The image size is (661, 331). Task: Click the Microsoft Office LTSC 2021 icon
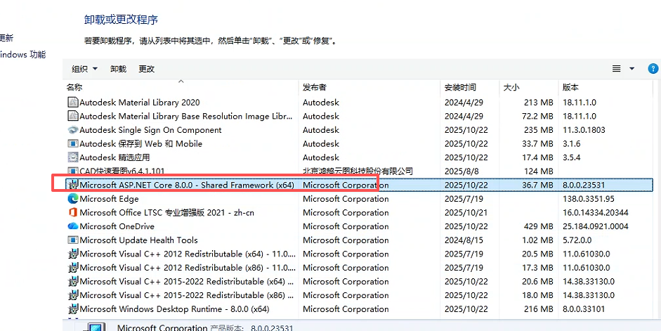[72, 213]
